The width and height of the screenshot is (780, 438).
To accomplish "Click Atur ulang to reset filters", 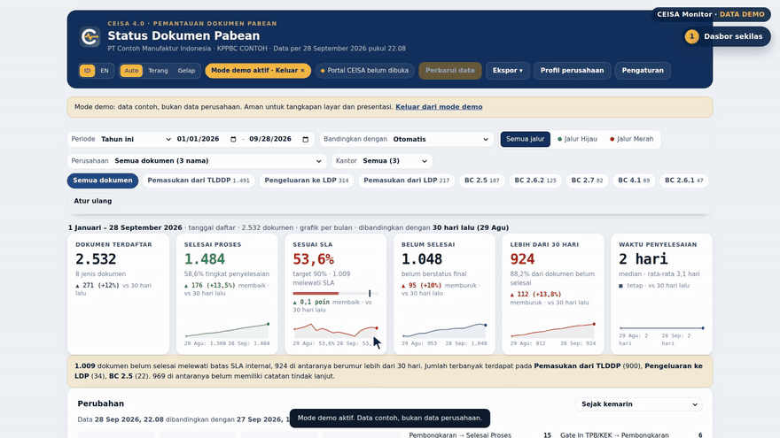I will pyautogui.click(x=93, y=201).
